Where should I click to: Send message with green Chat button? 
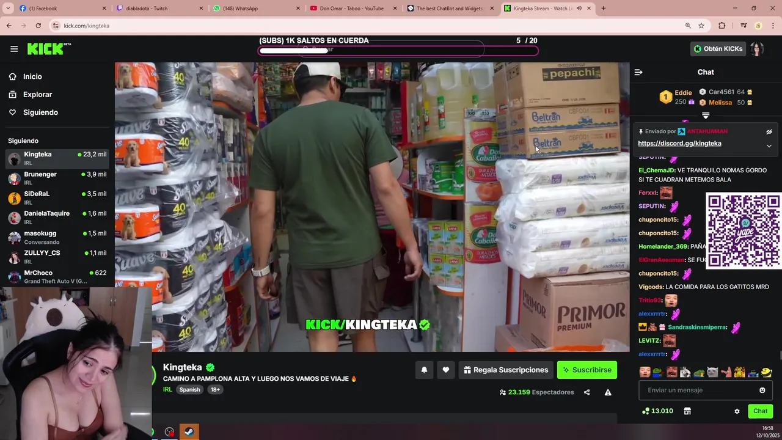[760, 411]
